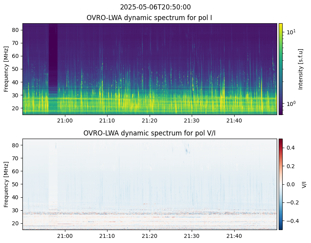Image resolution: width=311 pixels, height=243 pixels.
Task: Click the Frequency [MHz] label of the lower plot
Action: [6, 184]
